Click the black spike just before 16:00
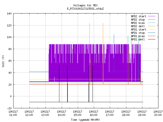Screen dimensions: 163x122 (x=92, y=84)
